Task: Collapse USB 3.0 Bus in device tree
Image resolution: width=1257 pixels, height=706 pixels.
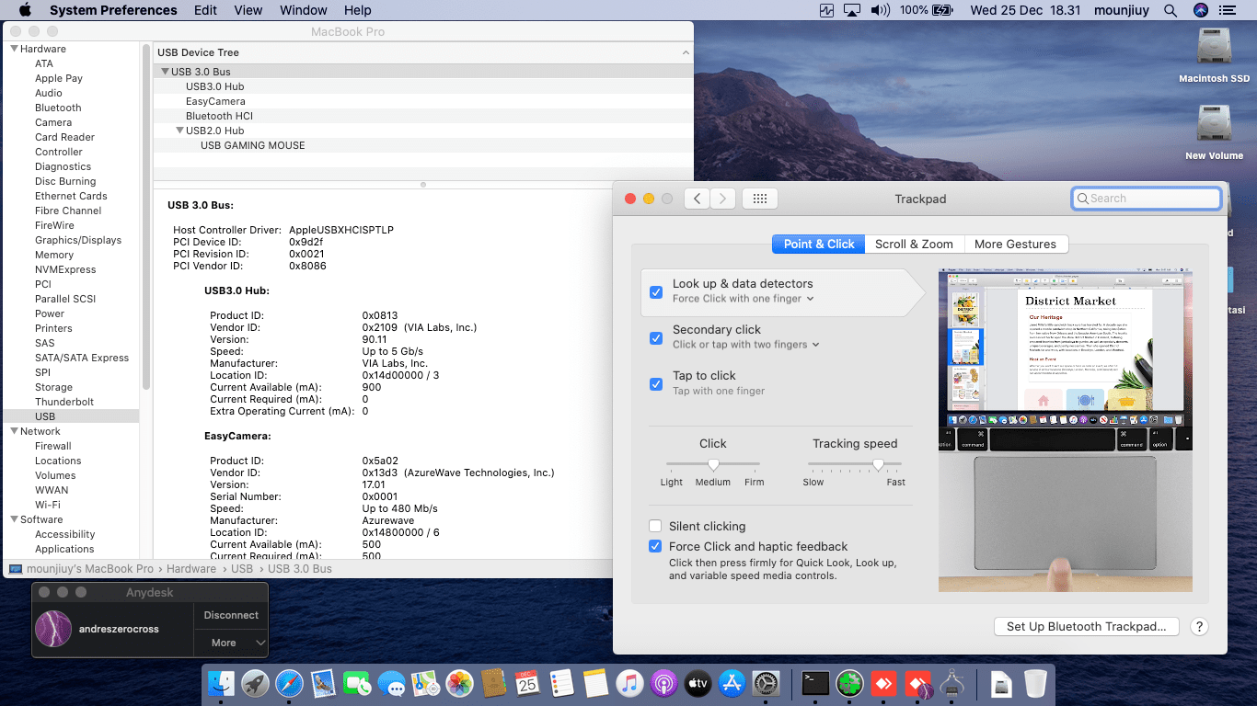Action: [x=165, y=72]
